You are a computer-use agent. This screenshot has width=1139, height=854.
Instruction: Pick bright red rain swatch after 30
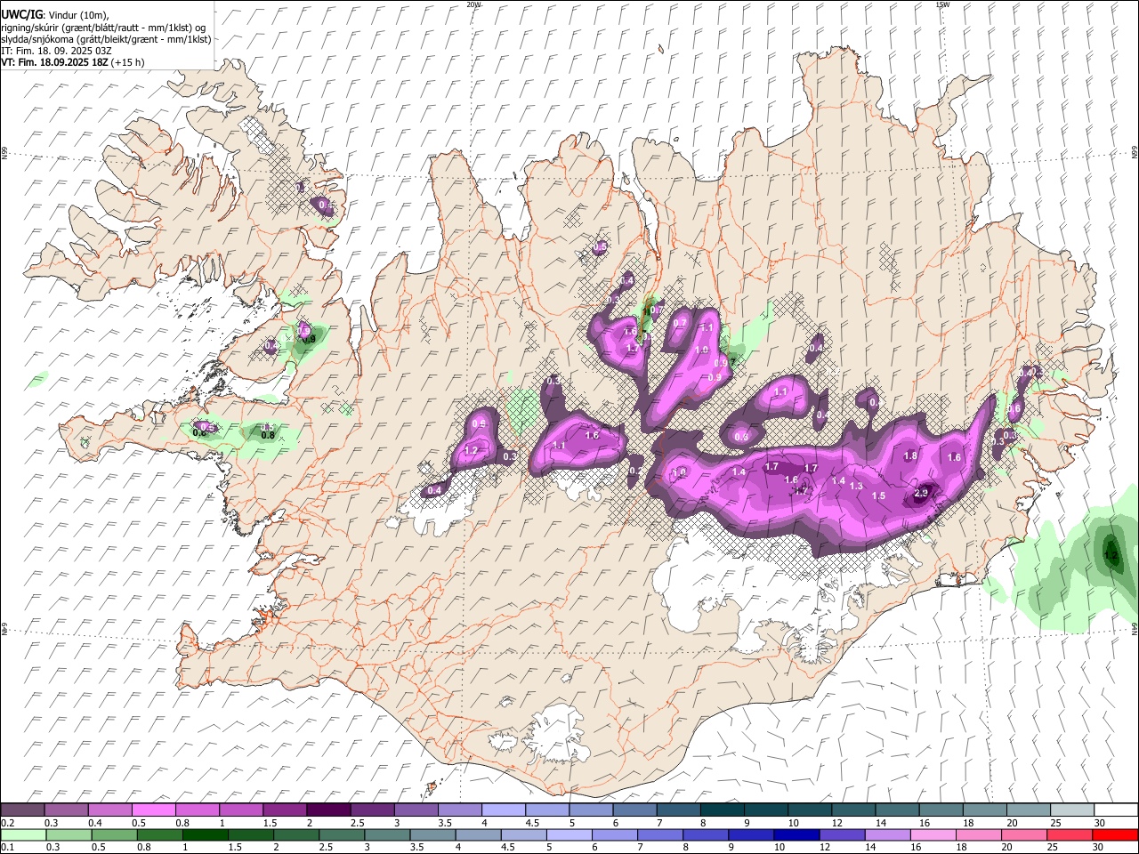(1116, 834)
